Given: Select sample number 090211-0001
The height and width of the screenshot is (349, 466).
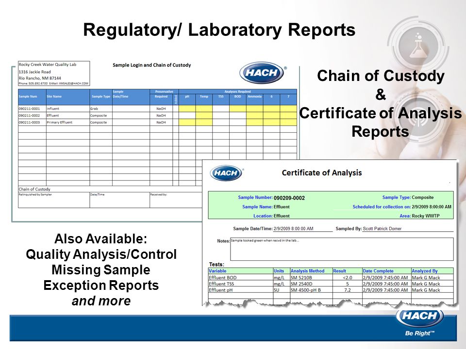Looking at the screenshot, I should pyautogui.click(x=29, y=109).
